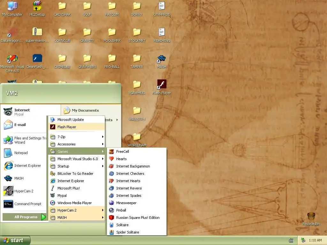This screenshot has height=245, width=327.
Task: Open FreeCell from the Games submenu
Action: [x=137, y=152]
